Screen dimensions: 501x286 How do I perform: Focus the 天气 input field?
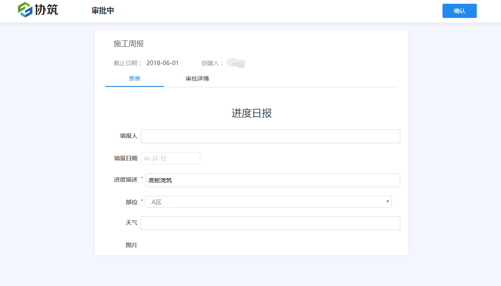pyautogui.click(x=270, y=223)
